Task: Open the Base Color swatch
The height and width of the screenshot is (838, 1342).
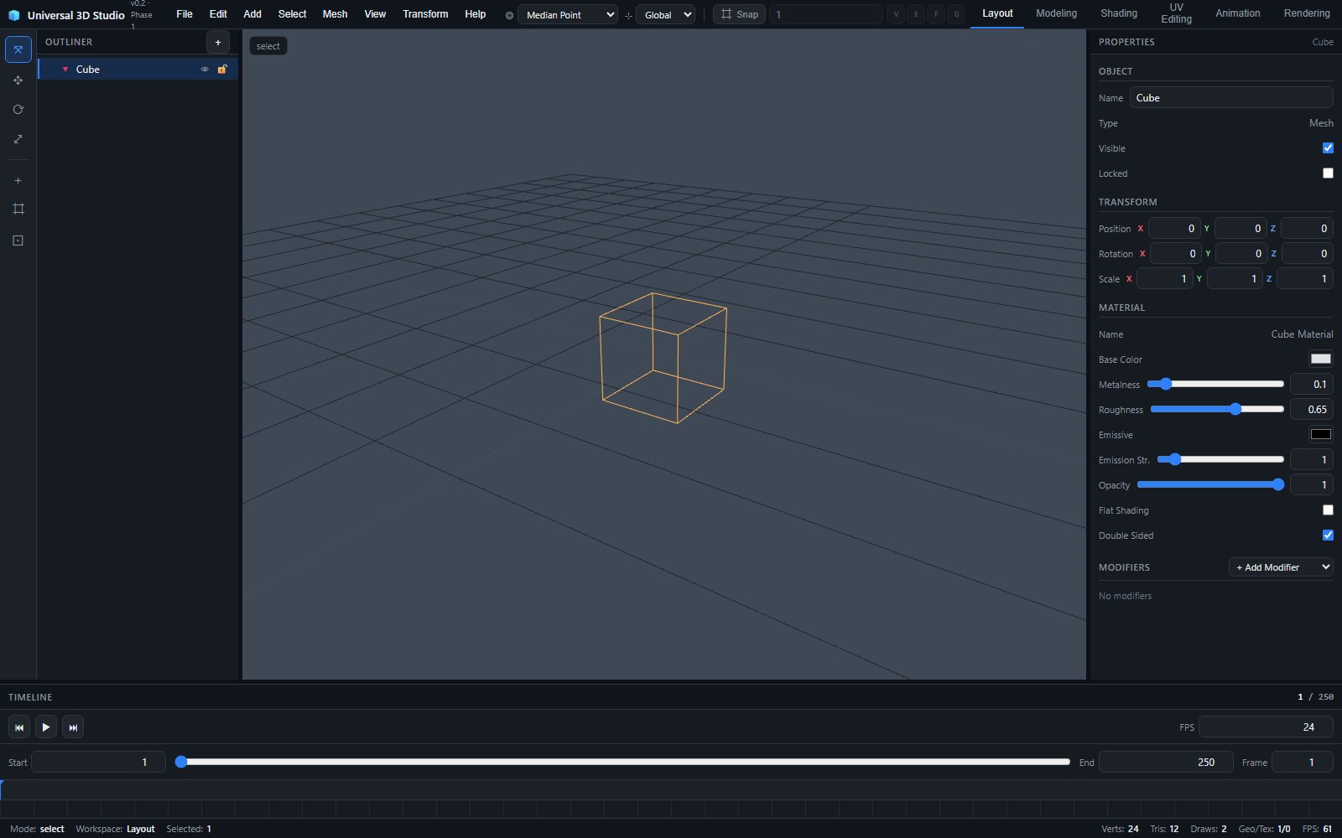Action: (x=1321, y=359)
